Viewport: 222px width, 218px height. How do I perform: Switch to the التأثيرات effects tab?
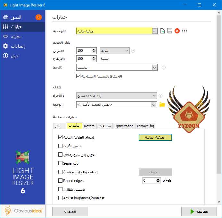pyautogui.click(x=74, y=126)
